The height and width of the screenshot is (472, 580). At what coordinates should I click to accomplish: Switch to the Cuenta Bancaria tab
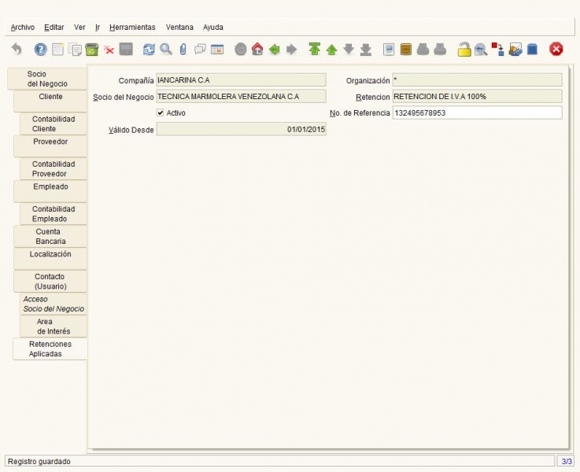[x=50, y=237]
